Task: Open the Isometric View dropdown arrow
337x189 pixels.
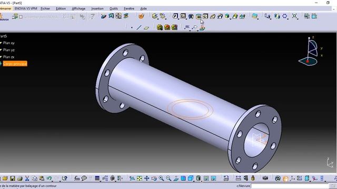Action: pos(194,181)
